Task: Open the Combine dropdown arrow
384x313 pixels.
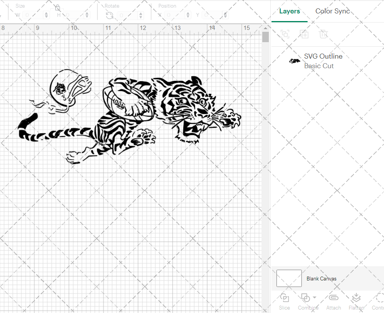Action: click(x=314, y=297)
